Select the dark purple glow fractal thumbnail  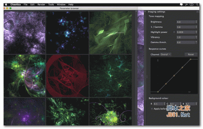coord(25,111)
